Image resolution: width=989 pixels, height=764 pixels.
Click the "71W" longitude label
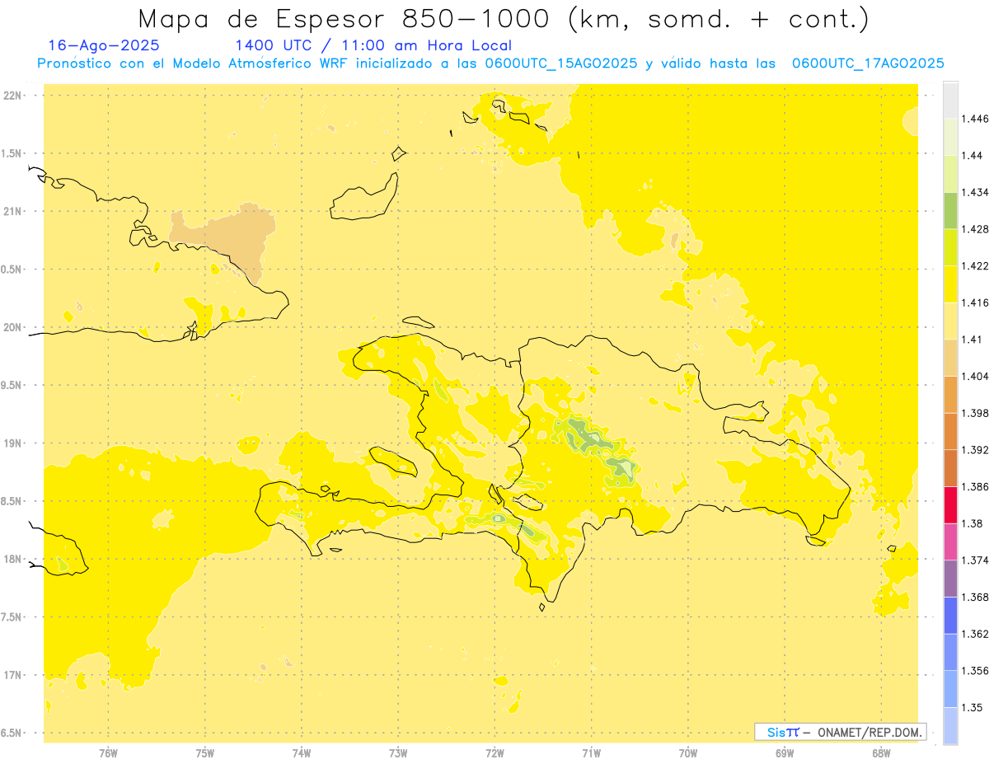591,752
